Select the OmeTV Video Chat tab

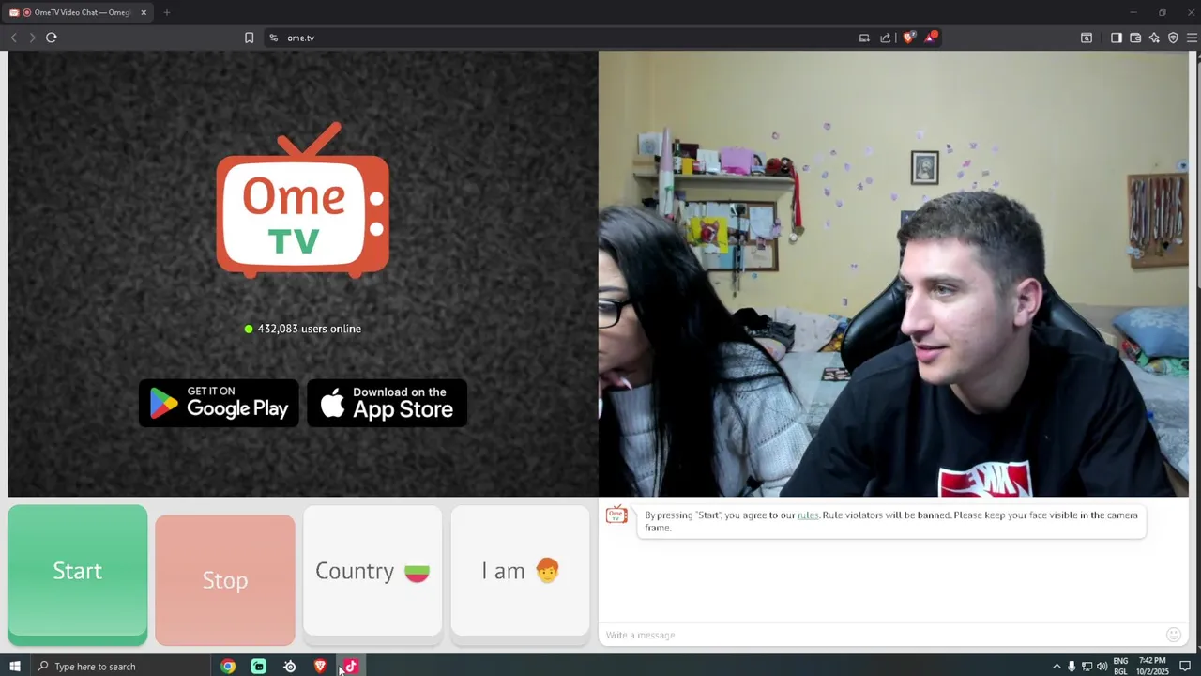click(x=79, y=12)
